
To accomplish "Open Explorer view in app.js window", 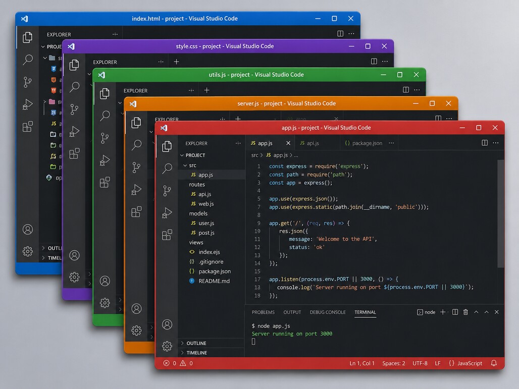I will click(x=167, y=146).
